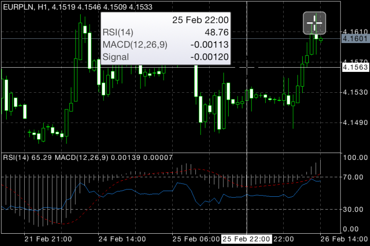
Task: Click the 4.1563 crosshair price label
Action: (x=355, y=67)
